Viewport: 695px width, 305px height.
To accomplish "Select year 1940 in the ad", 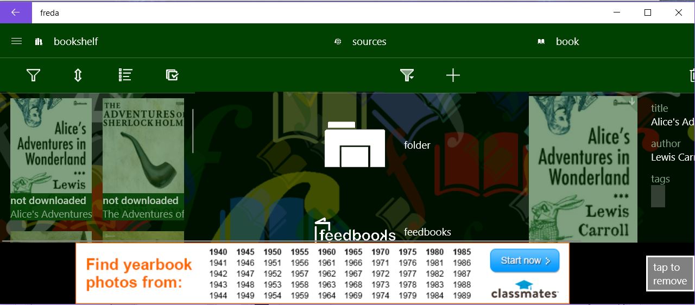I will 218,252.
